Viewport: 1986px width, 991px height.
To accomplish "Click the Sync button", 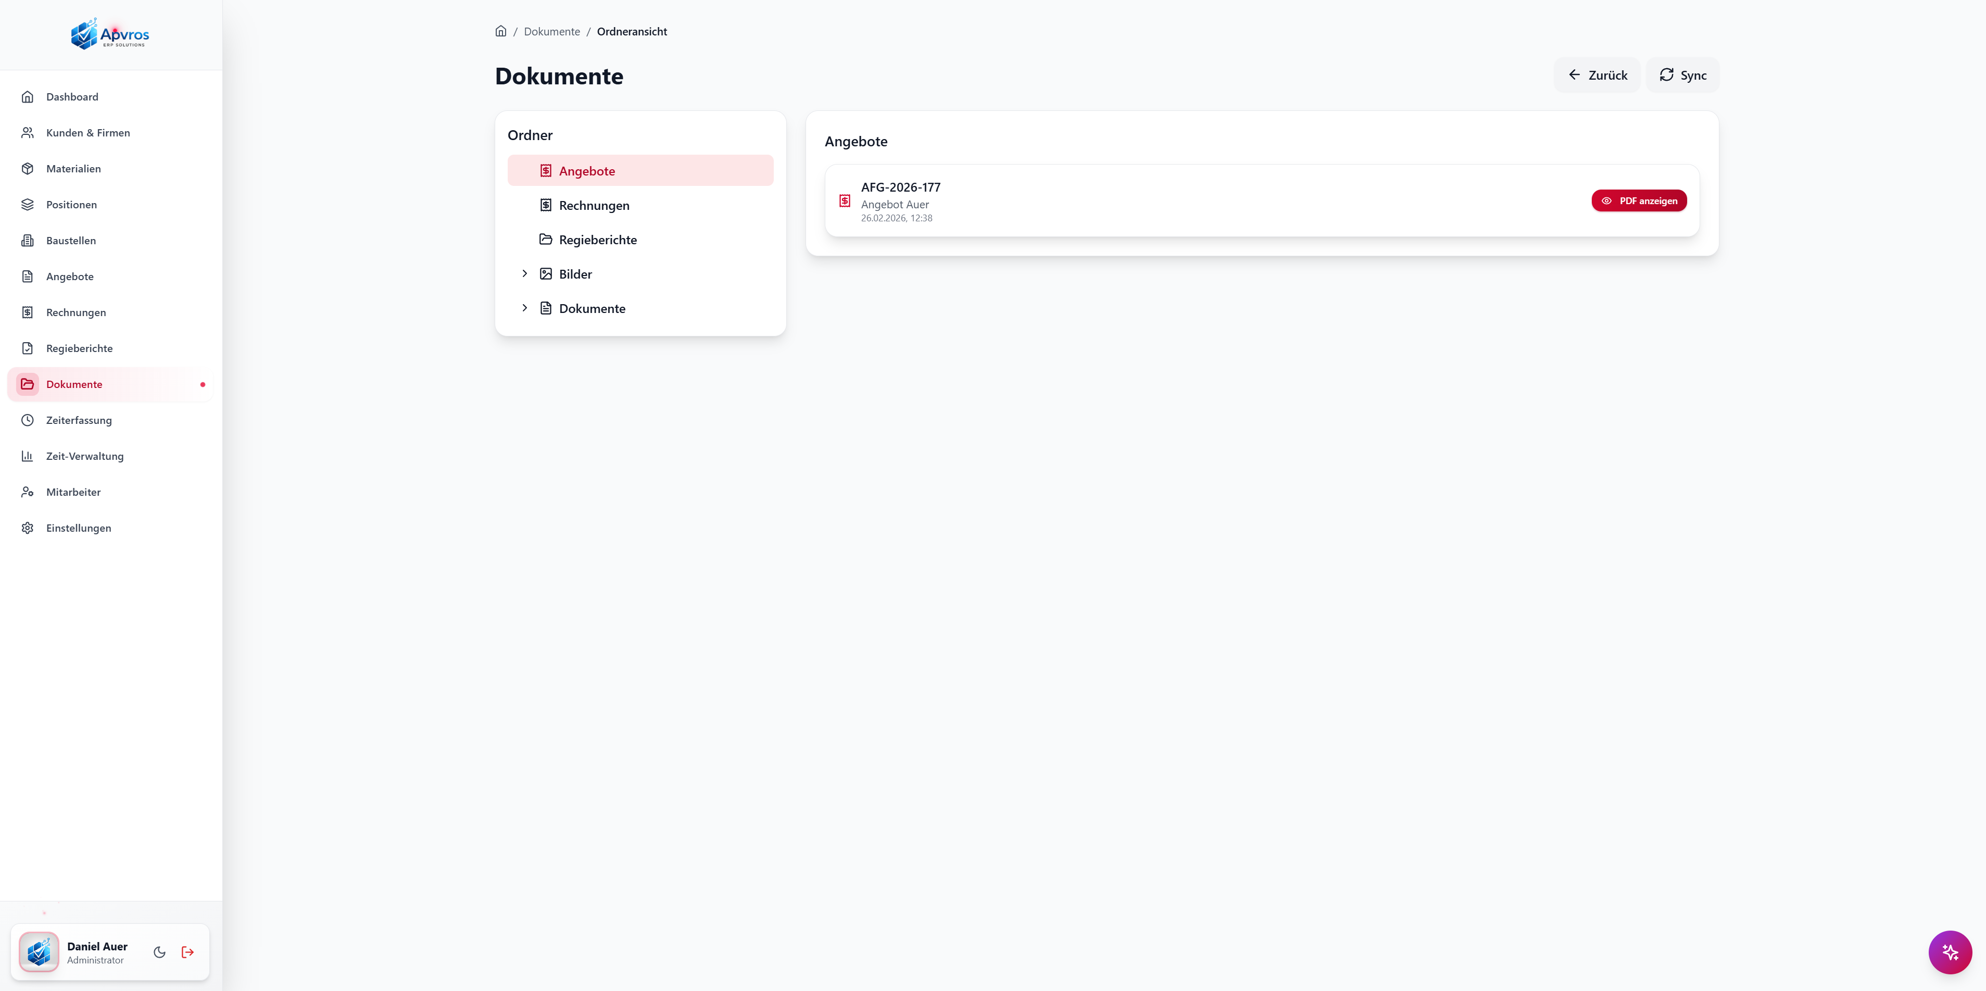I will 1682,75.
